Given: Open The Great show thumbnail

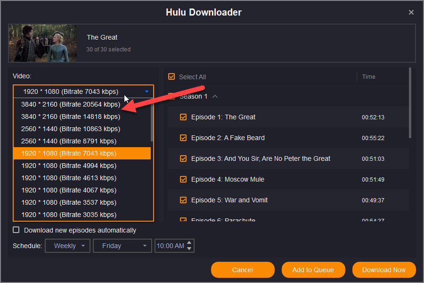Looking at the screenshot, I should point(43,43).
